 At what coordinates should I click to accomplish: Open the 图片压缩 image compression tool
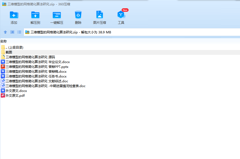pyautogui.click(x=100, y=15)
